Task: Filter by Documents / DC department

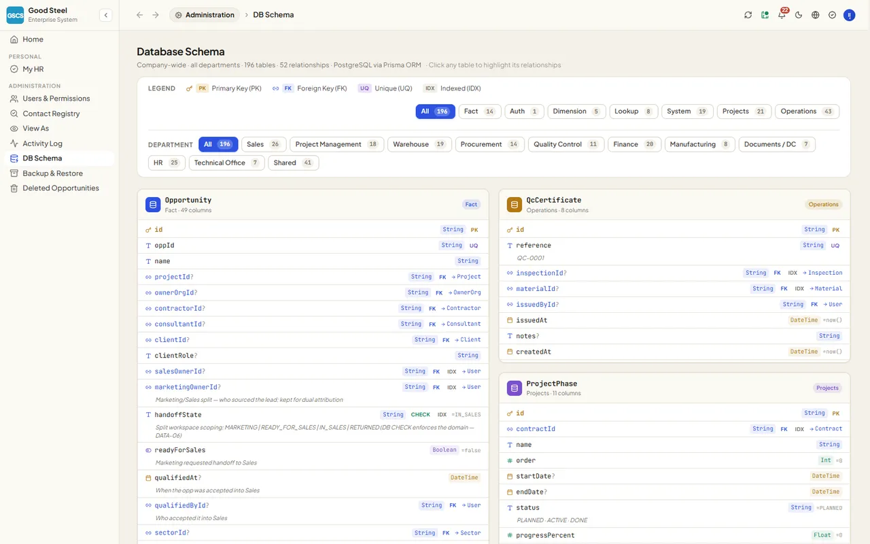Action: tap(777, 144)
